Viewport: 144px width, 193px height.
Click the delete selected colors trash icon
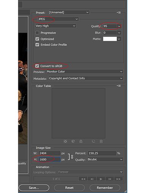(101, 141)
